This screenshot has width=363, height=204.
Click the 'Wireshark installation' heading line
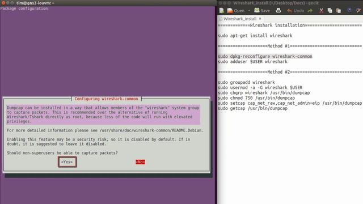click(290, 25)
